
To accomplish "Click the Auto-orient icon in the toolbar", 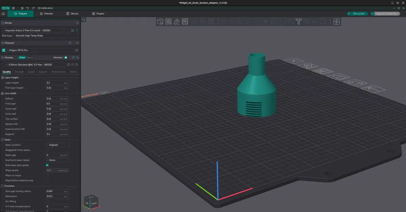I will point(176,21).
